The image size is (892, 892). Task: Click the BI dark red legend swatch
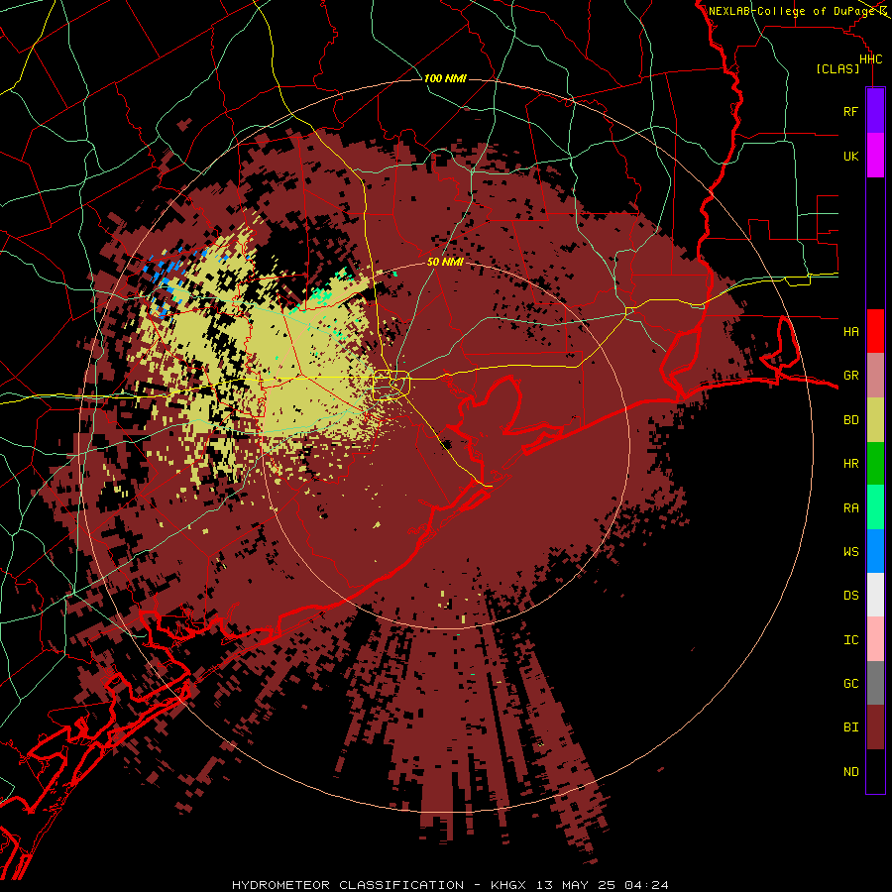click(x=875, y=727)
